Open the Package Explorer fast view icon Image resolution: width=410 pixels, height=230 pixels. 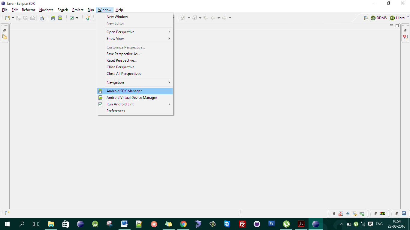tap(5, 37)
